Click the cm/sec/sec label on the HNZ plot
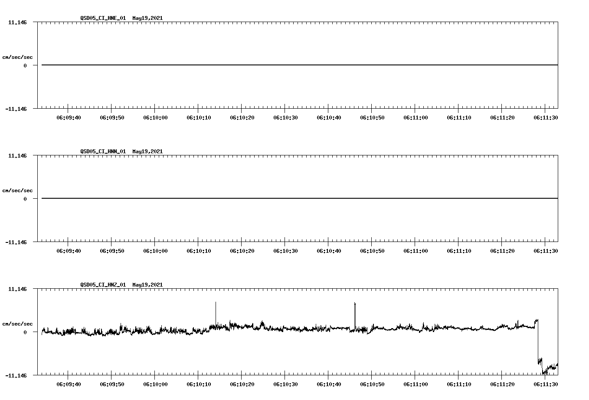Viewport: 589px width, 400px height. [18, 323]
